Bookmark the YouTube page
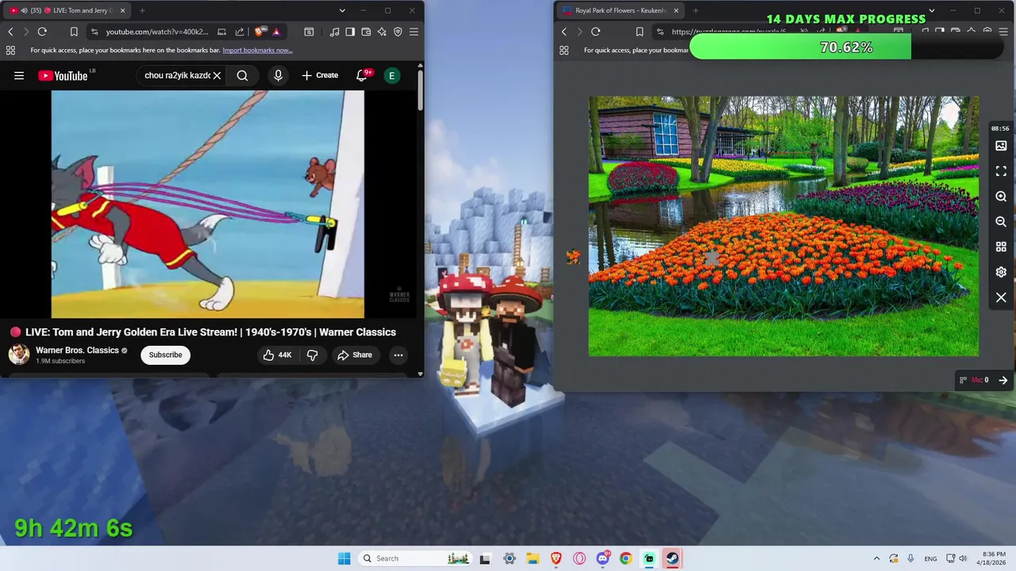The width and height of the screenshot is (1016, 571). [x=74, y=32]
